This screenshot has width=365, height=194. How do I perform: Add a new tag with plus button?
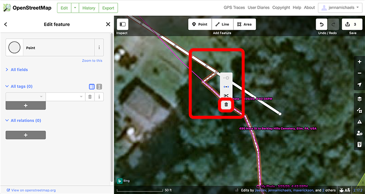[x=26, y=105]
